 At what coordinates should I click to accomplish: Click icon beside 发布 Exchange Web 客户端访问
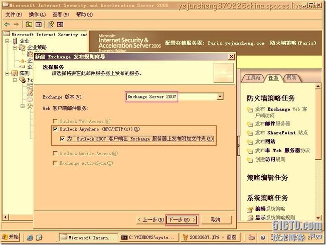pos(249,110)
